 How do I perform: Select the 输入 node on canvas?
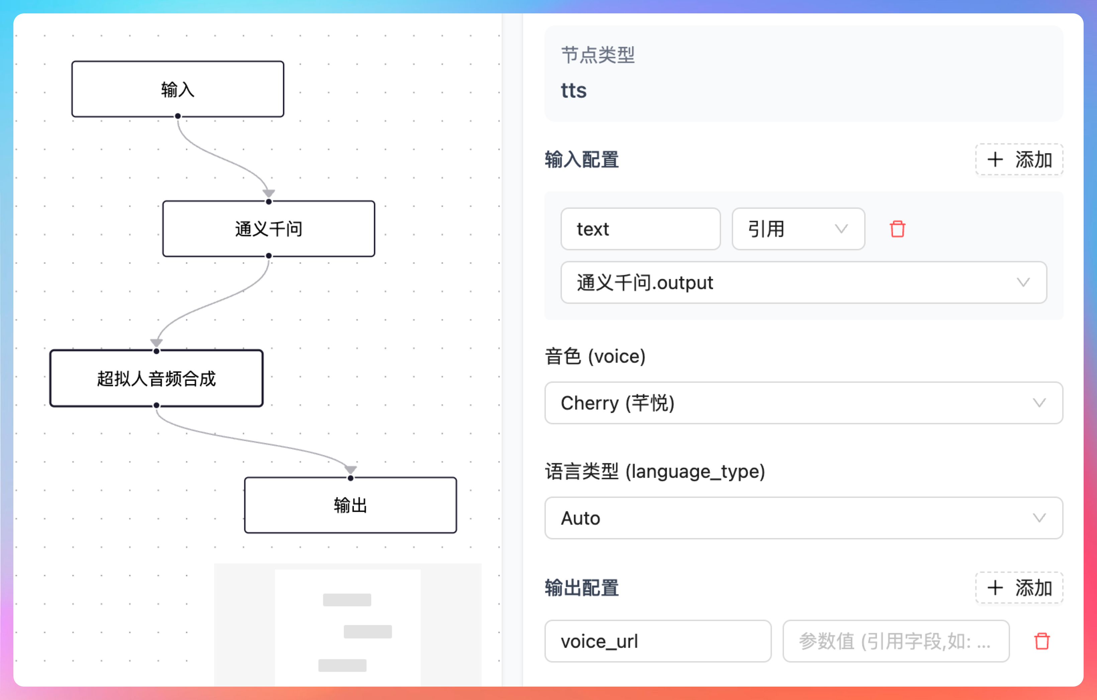click(178, 89)
